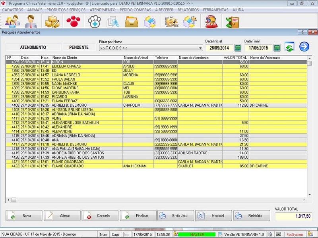Open the file drawer archive icon
The width and height of the screenshot is (318, 238).
click(132, 21)
